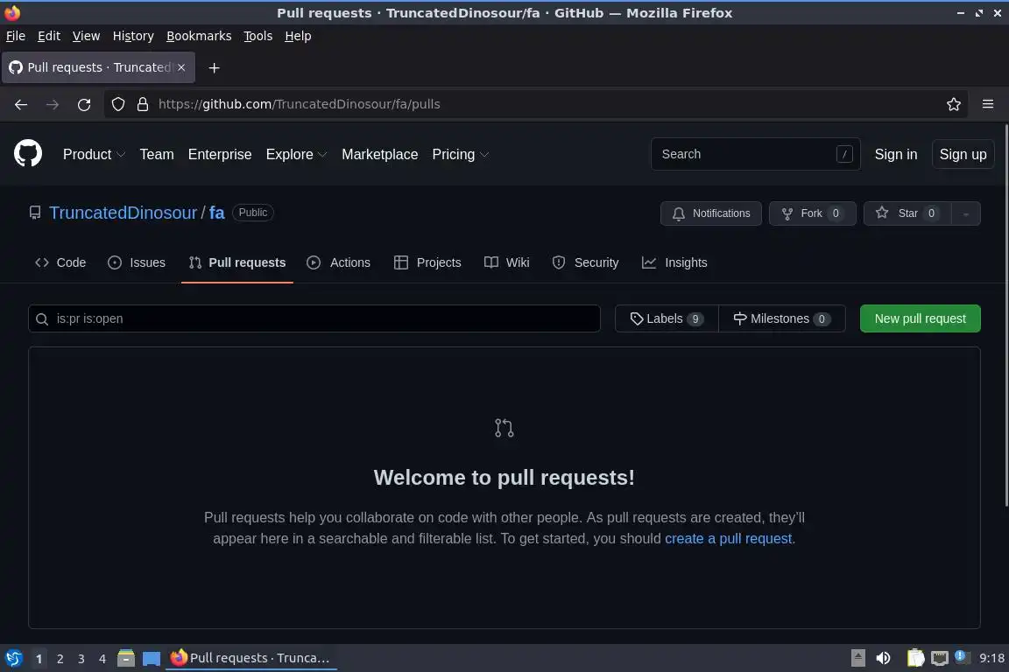Image resolution: width=1009 pixels, height=672 pixels.
Task: Click the clipboard icon in the system tray
Action: click(915, 658)
